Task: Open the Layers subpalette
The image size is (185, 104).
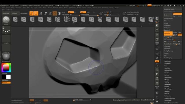Action: tap(166, 66)
